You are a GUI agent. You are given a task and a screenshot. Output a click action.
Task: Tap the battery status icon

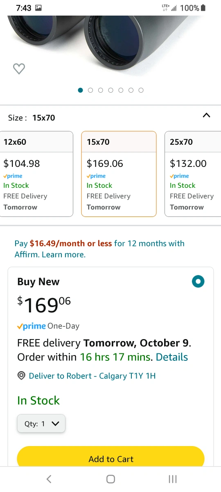click(203, 8)
